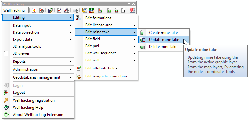Click the WellTracking Help book icon
This screenshot has width=249, height=120.
click(6, 108)
